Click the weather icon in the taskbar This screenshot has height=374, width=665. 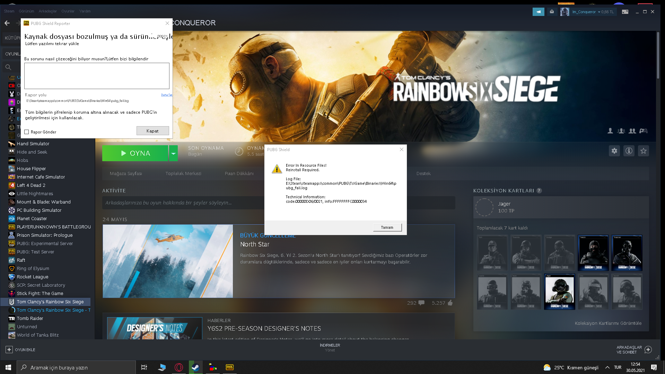[547, 367]
